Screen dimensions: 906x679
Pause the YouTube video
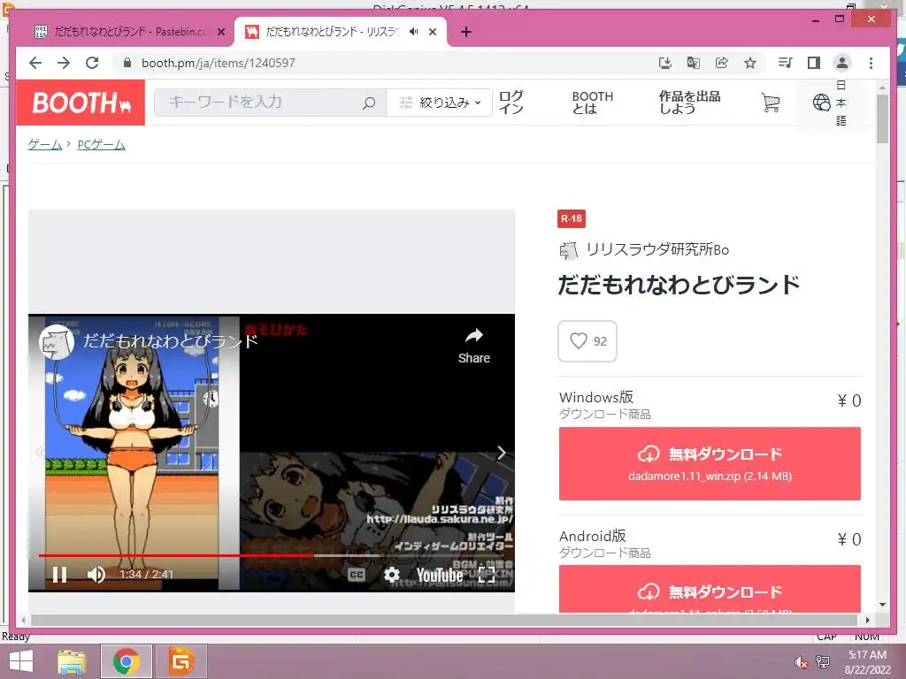[x=59, y=575]
